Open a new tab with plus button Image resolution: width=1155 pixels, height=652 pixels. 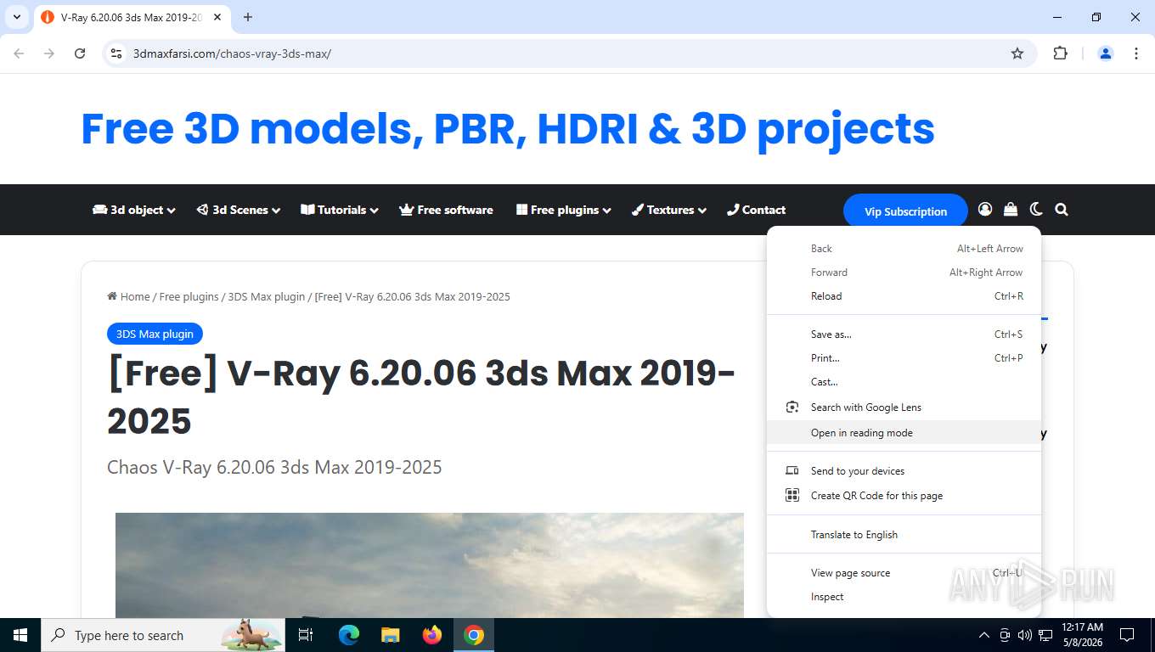click(248, 17)
